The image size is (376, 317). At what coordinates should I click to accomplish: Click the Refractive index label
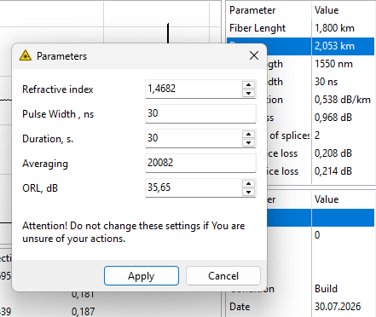click(x=58, y=89)
